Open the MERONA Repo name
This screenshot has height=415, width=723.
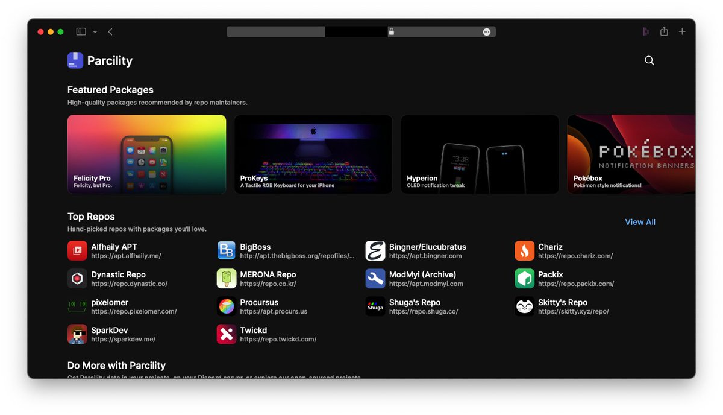tap(268, 274)
